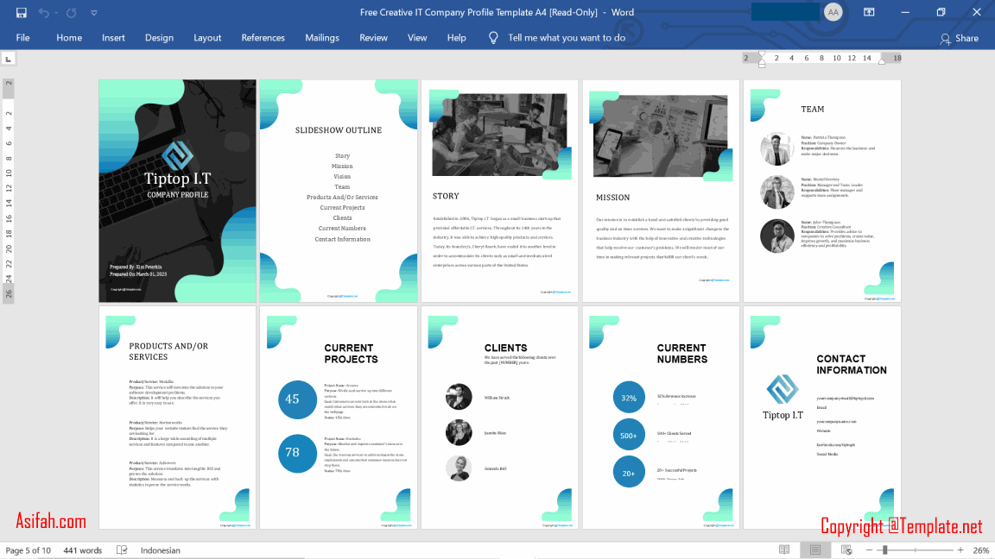Open Customize Quick Access Toolbar dropdown

tap(94, 13)
